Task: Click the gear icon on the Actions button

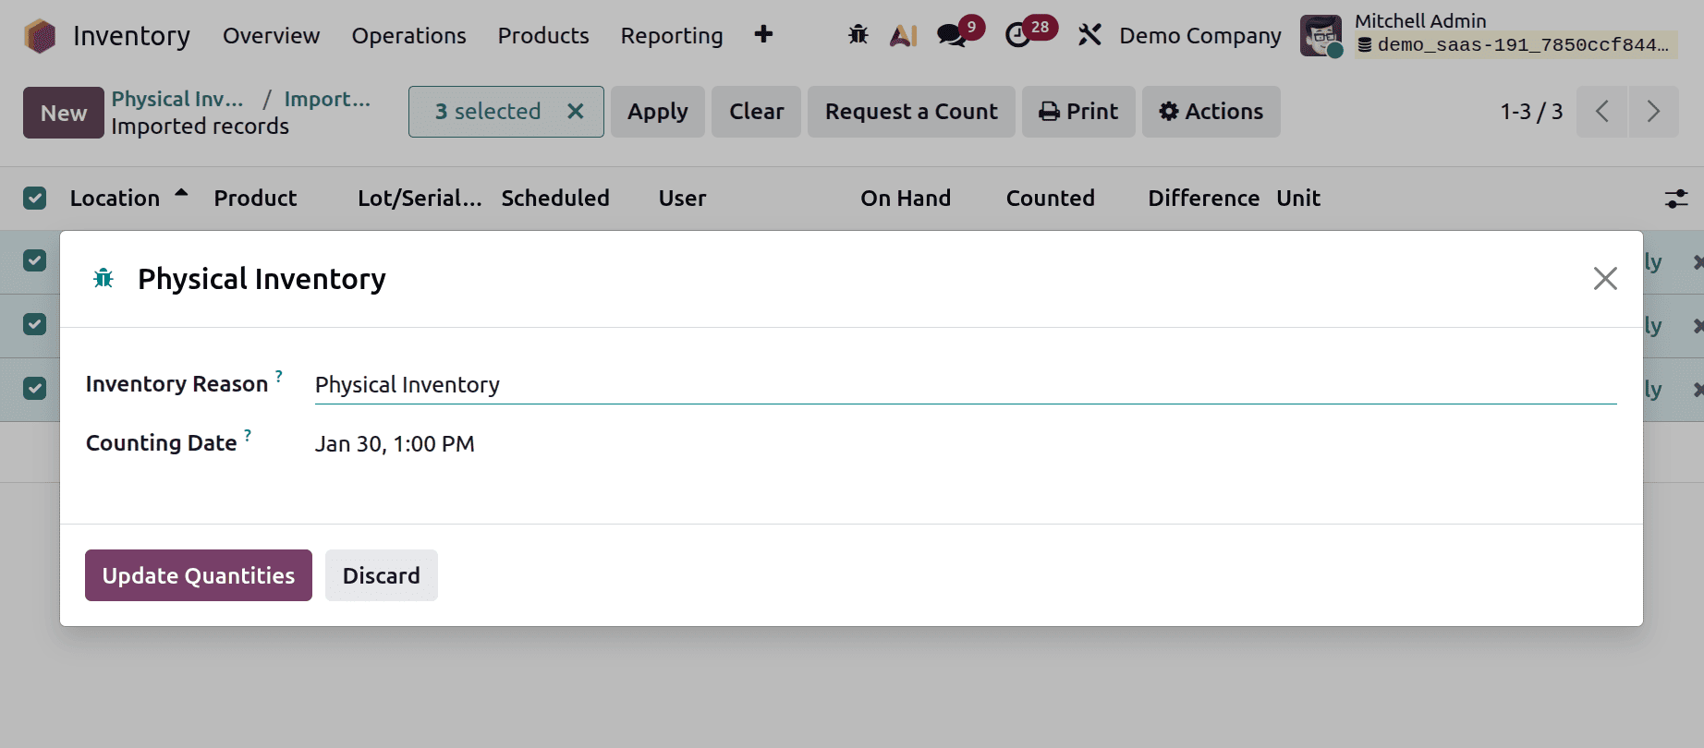Action: point(1169,111)
